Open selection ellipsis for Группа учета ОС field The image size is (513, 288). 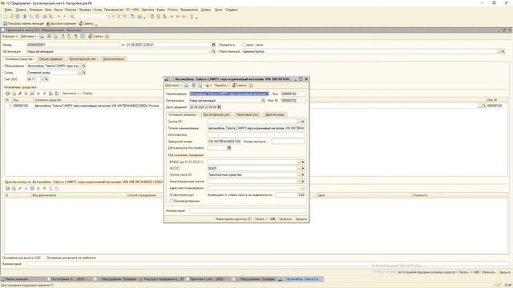299,175
